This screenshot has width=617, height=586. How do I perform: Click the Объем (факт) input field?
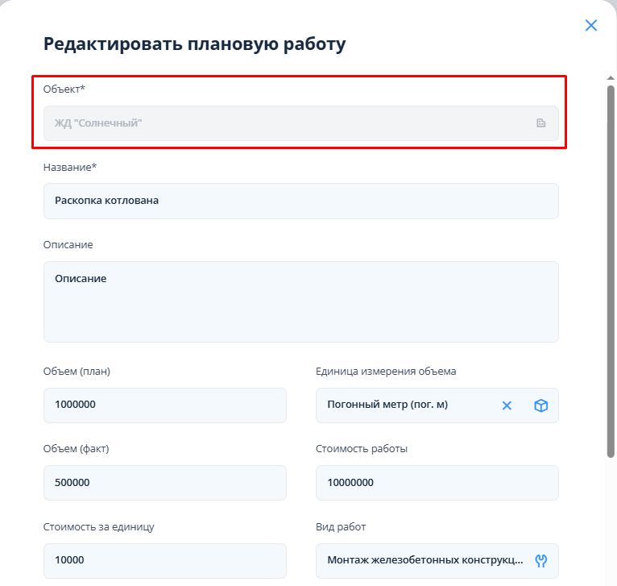pyautogui.click(x=164, y=483)
